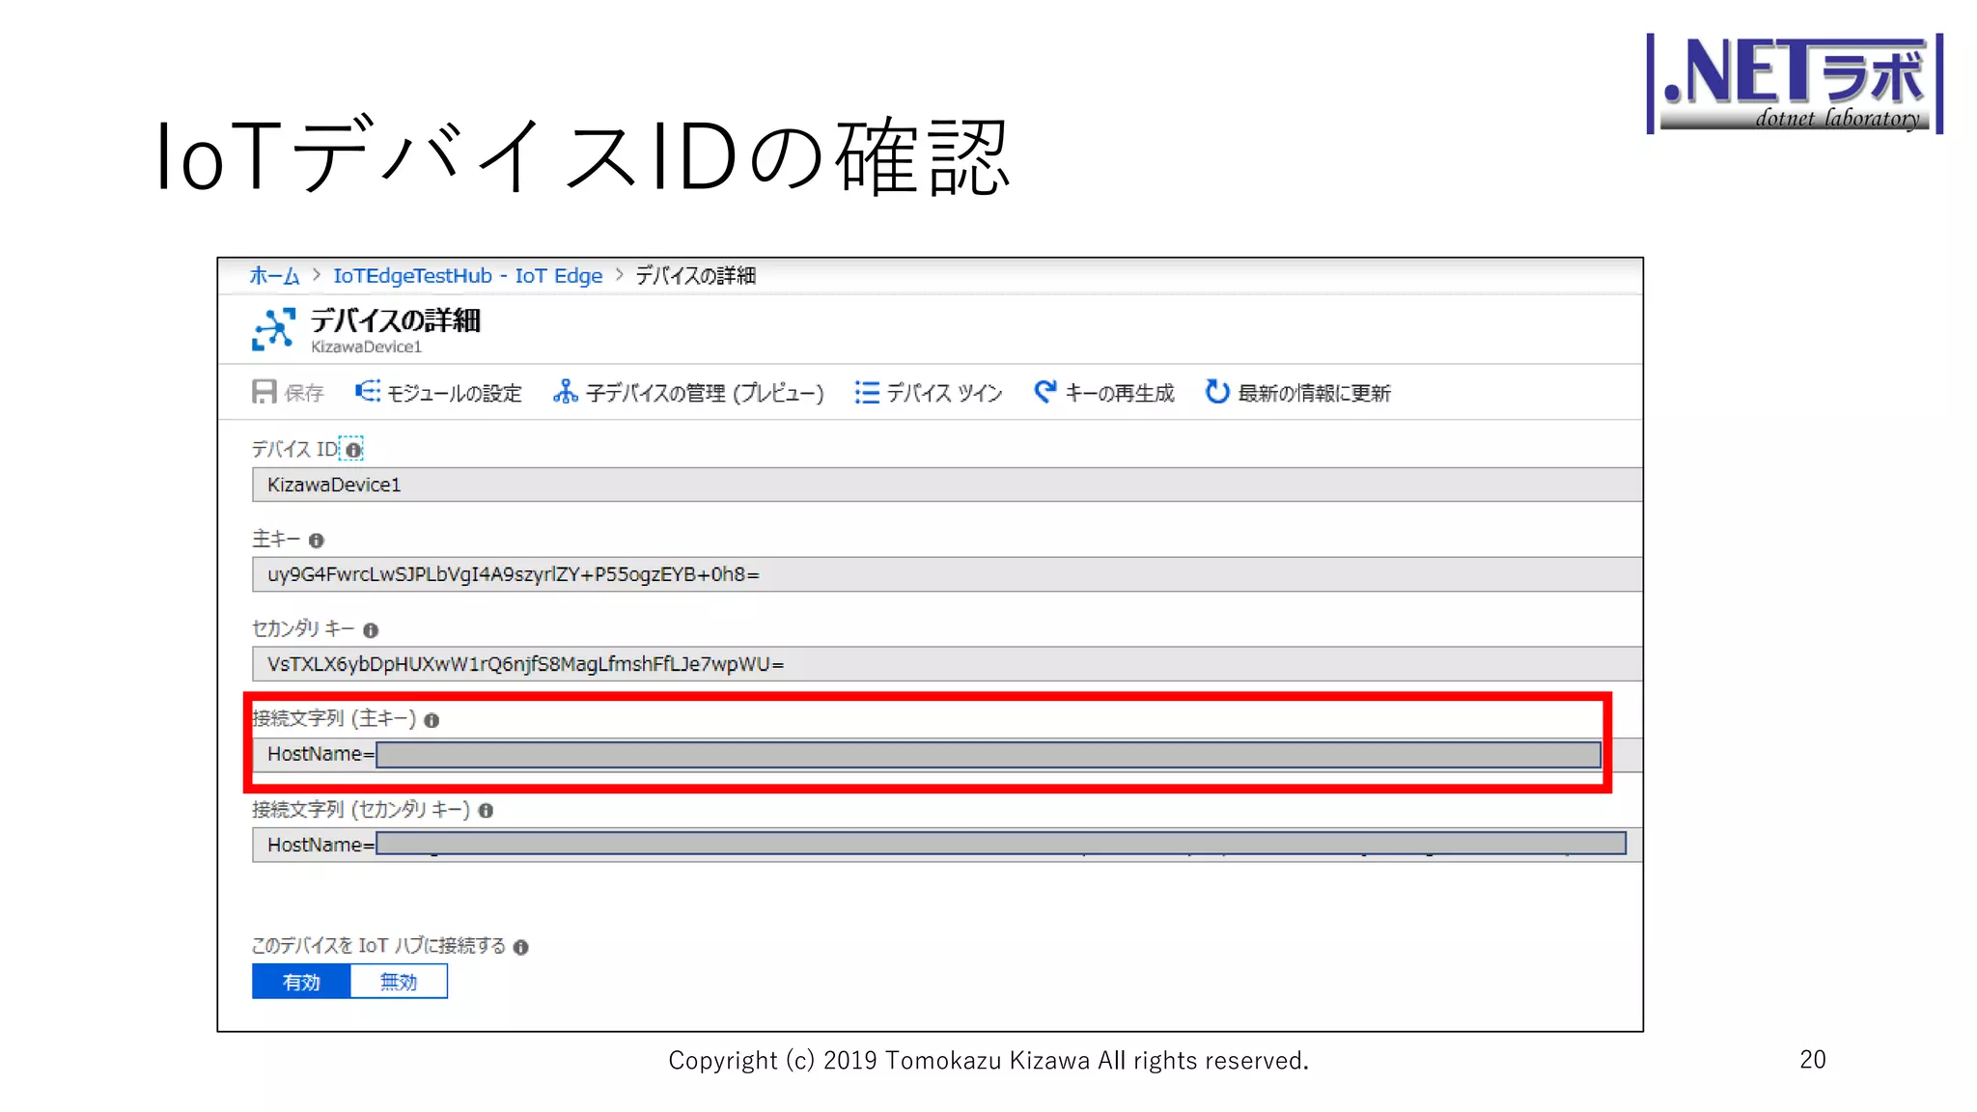This screenshot has width=1977, height=1112.
Task: Open モジュールの設定
Action: click(454, 393)
